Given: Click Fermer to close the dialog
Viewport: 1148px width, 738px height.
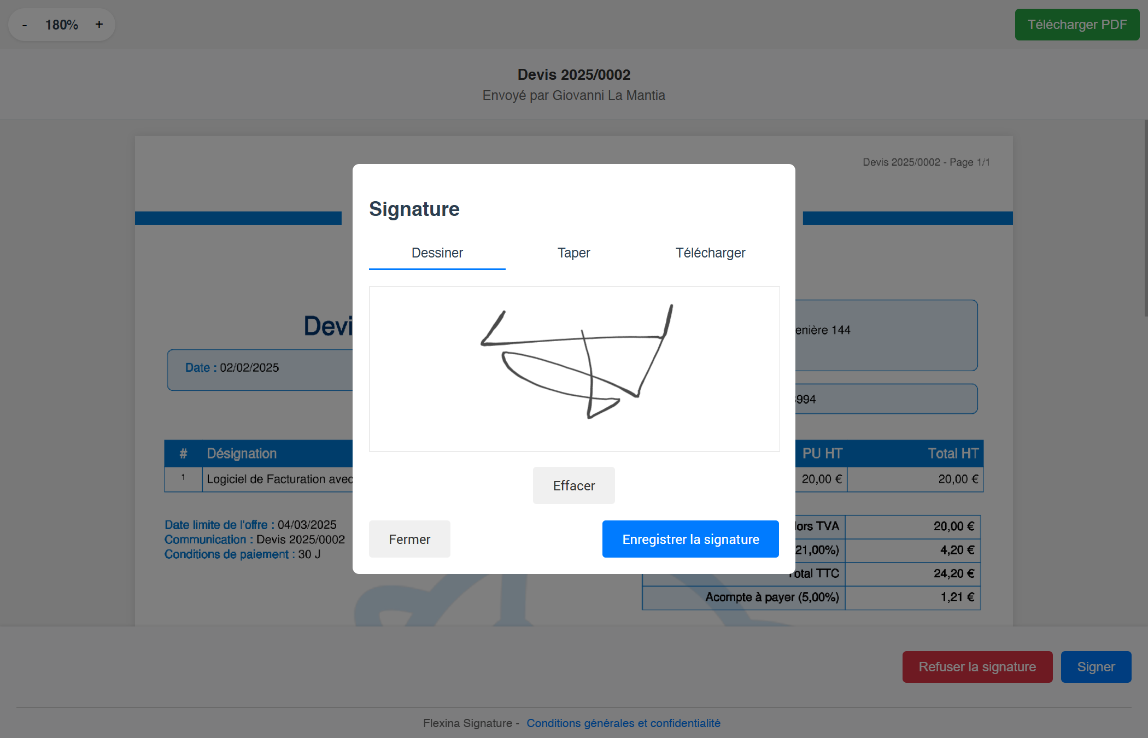Looking at the screenshot, I should (x=409, y=539).
